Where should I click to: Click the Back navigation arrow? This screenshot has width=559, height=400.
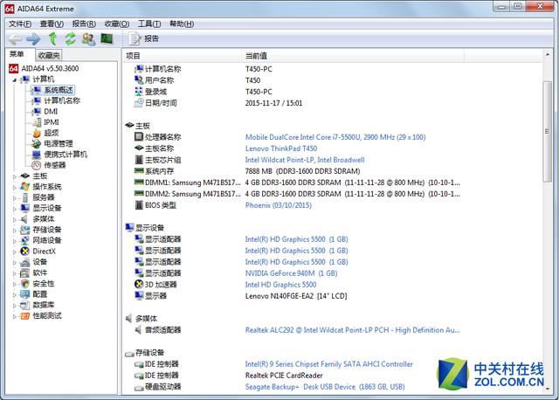click(15, 38)
